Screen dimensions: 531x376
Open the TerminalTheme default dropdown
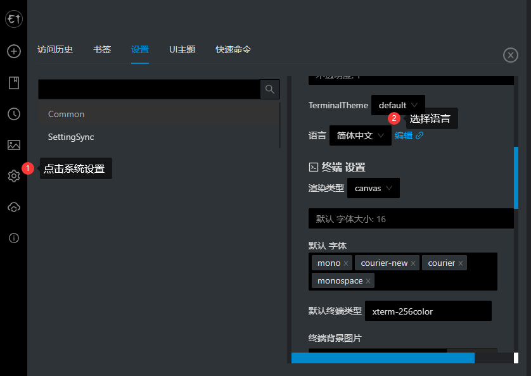(x=398, y=105)
